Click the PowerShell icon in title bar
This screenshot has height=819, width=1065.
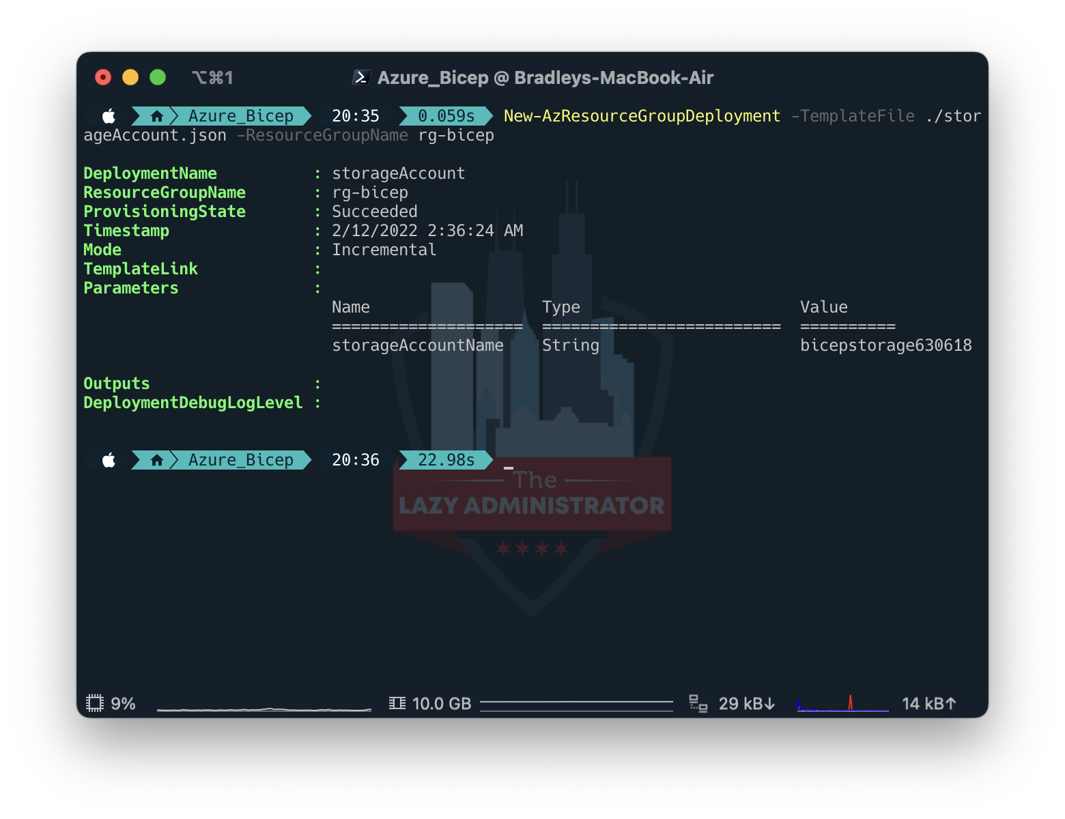tap(361, 78)
